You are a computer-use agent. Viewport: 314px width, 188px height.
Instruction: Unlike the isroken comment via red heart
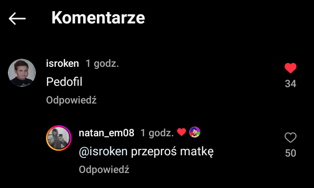pyautogui.click(x=291, y=68)
